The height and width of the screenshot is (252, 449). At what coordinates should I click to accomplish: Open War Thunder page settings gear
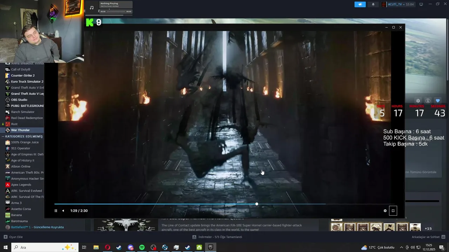[x=418, y=101]
